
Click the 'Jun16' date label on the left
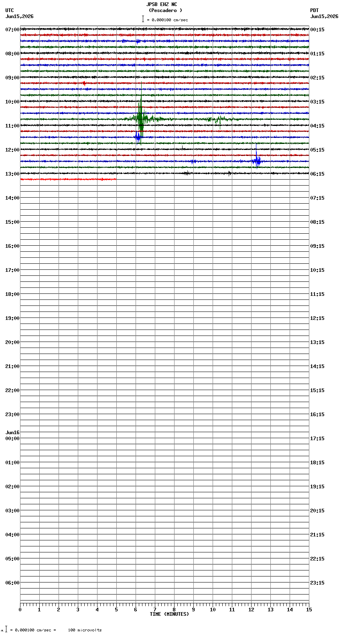click(12, 433)
